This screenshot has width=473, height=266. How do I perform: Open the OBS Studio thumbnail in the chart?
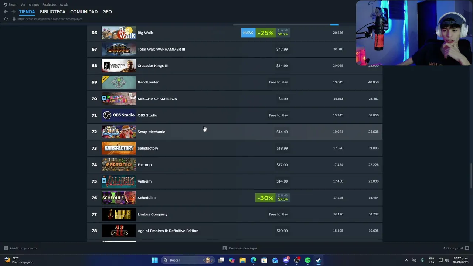coord(119,115)
